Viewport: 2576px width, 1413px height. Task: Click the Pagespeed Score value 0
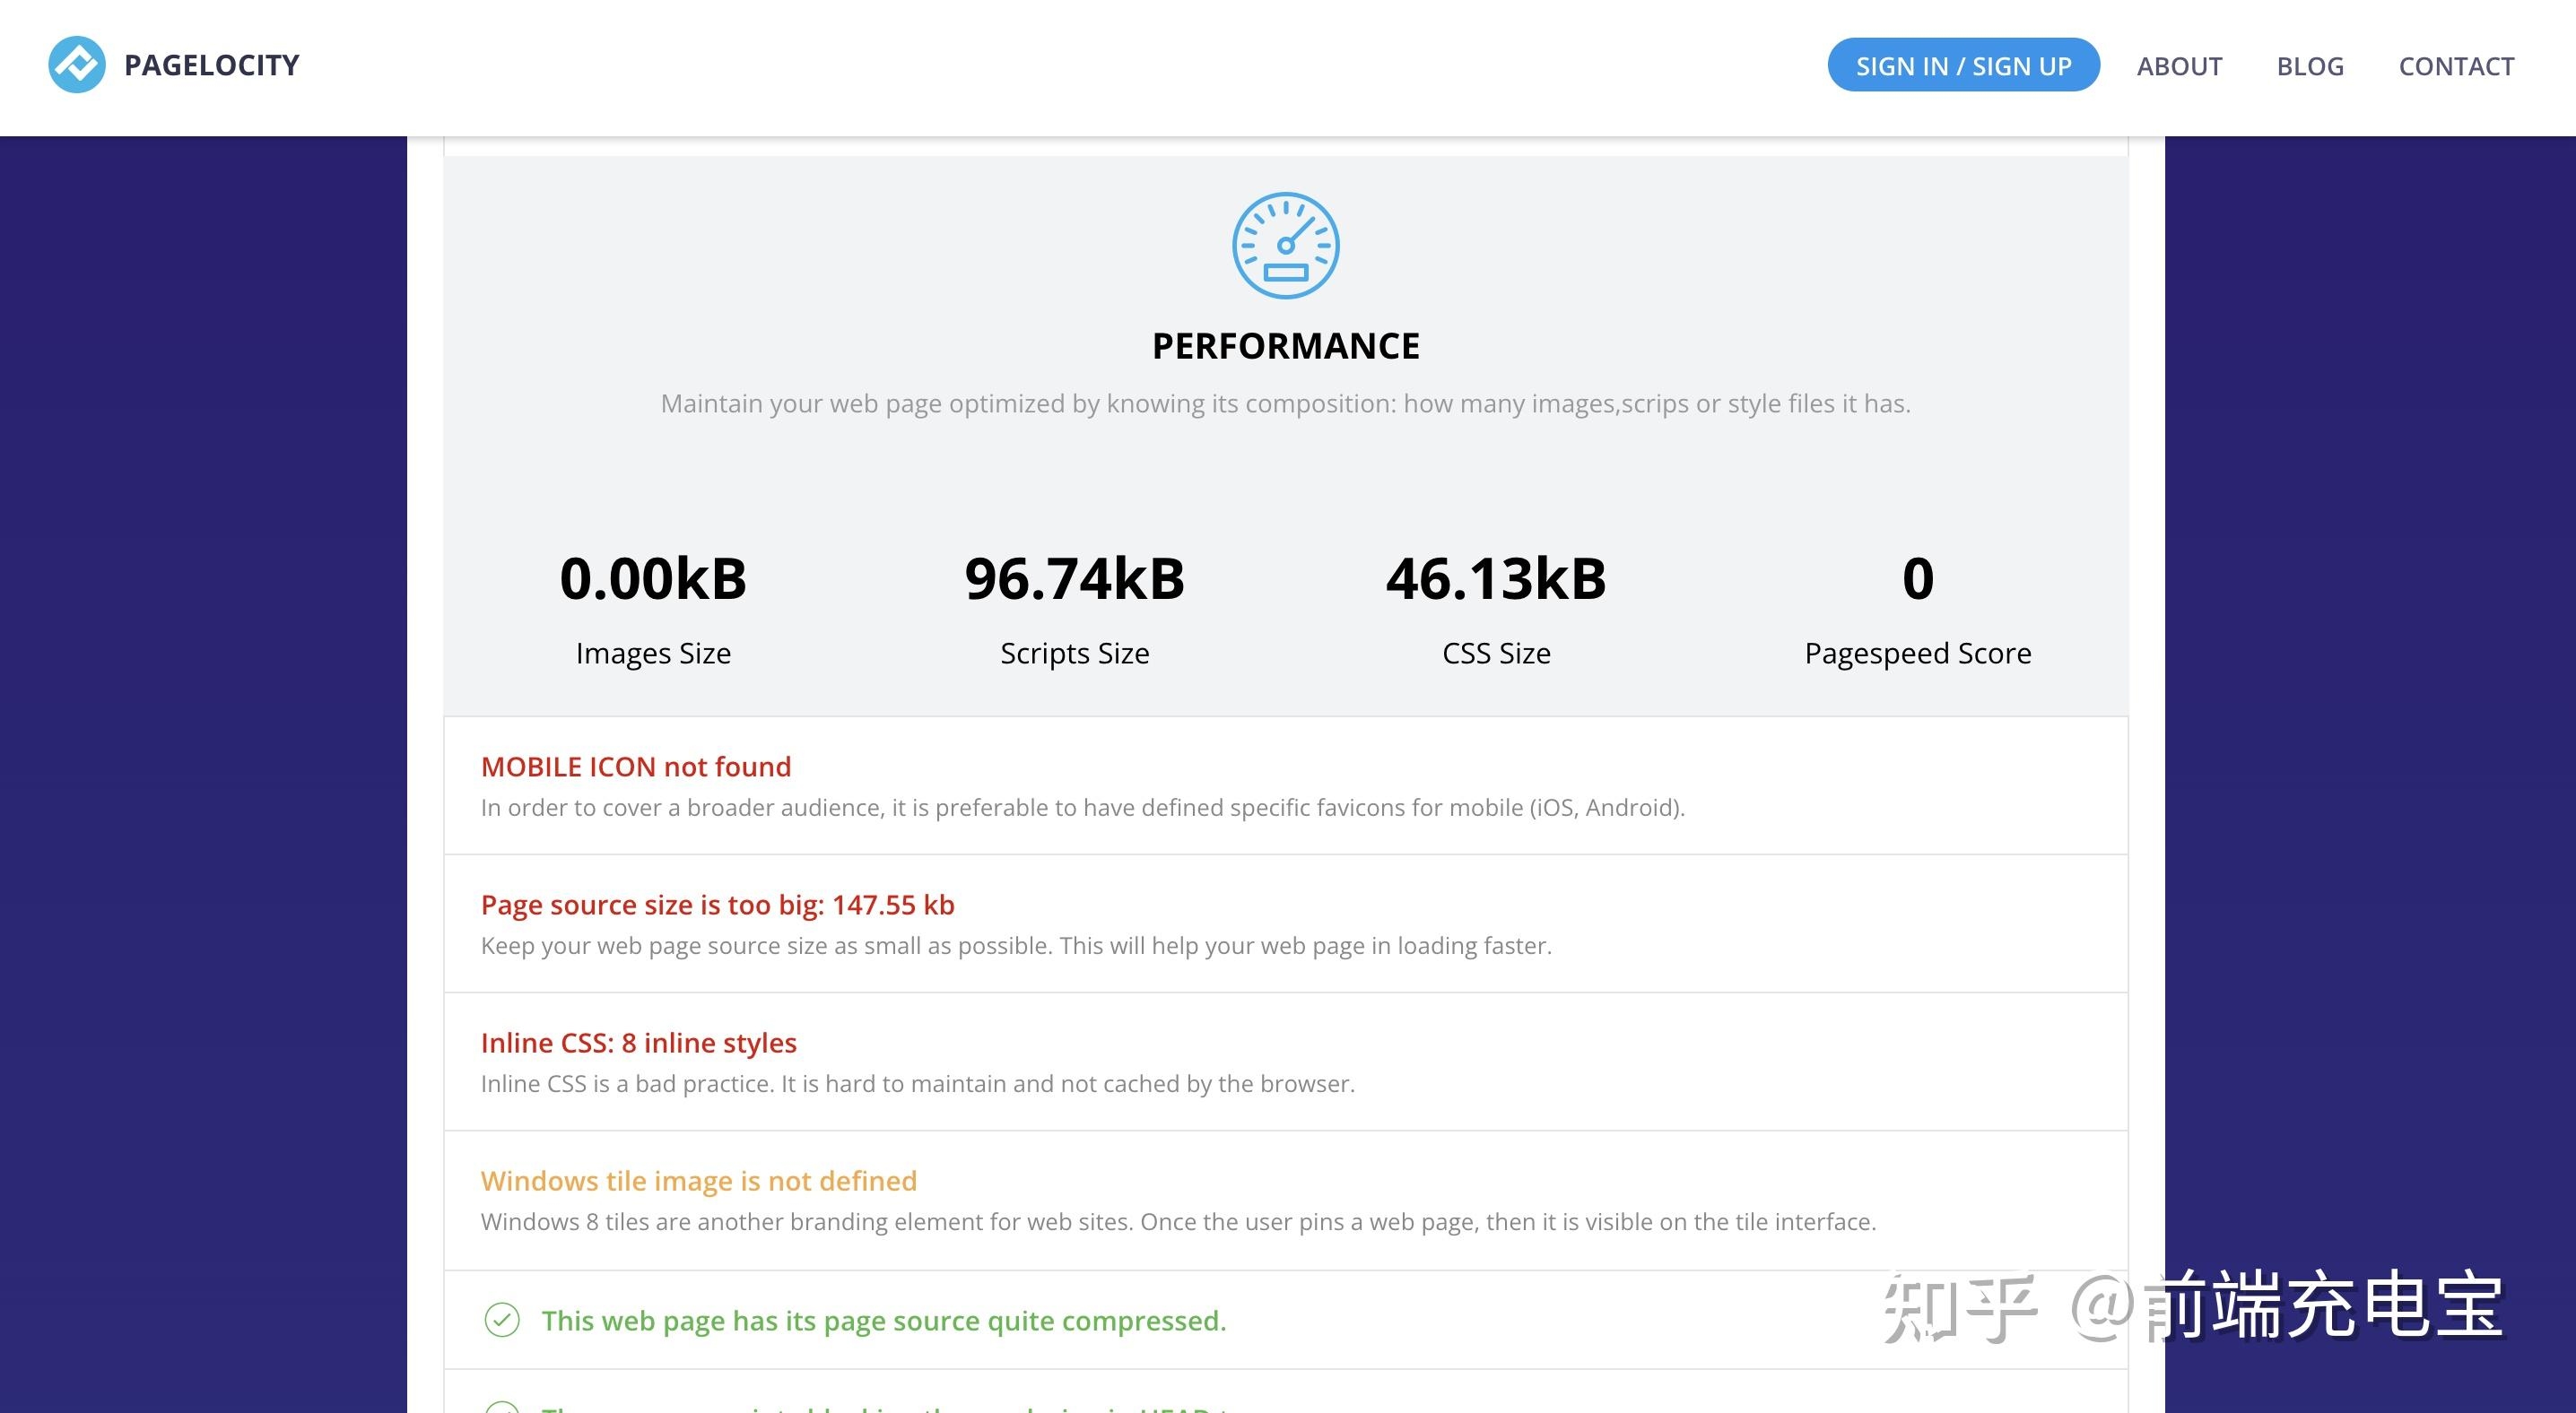pos(1917,578)
